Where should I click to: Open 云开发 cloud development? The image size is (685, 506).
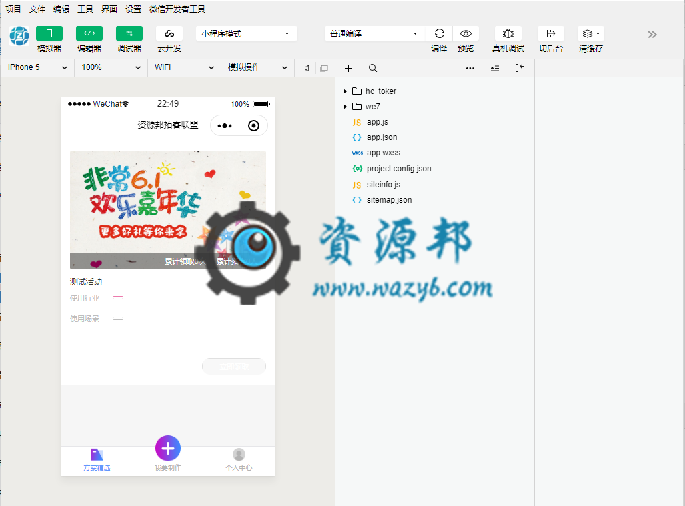coord(169,33)
